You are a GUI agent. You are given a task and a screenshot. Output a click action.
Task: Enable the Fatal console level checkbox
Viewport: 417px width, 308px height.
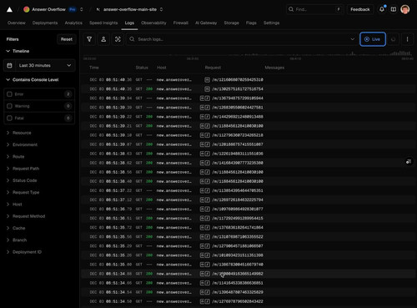click(x=9, y=118)
